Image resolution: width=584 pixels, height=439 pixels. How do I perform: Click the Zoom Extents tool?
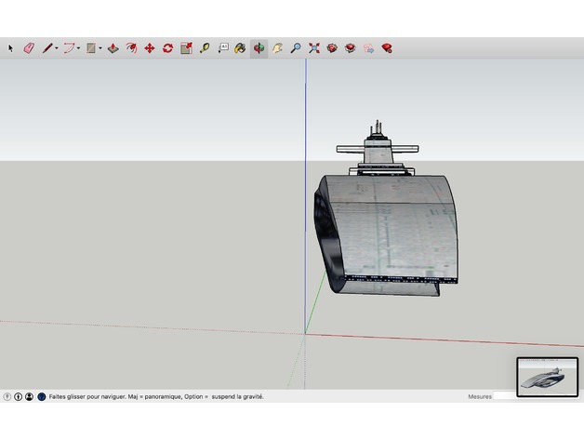click(x=314, y=47)
